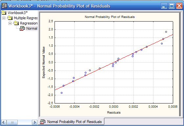This screenshot has width=184, height=126.
Task: Click the chart title Normal Probability Plot of Residuals
Action: pyautogui.click(x=110, y=17)
